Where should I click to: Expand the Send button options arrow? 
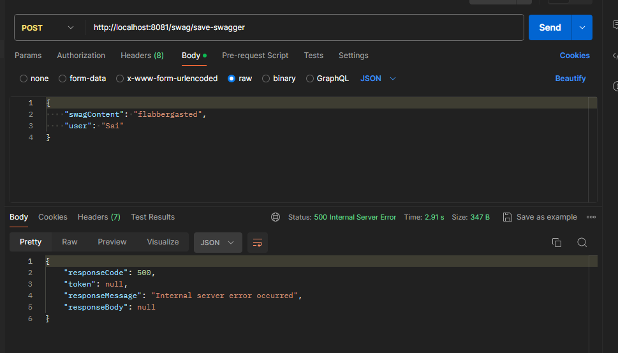(x=582, y=27)
